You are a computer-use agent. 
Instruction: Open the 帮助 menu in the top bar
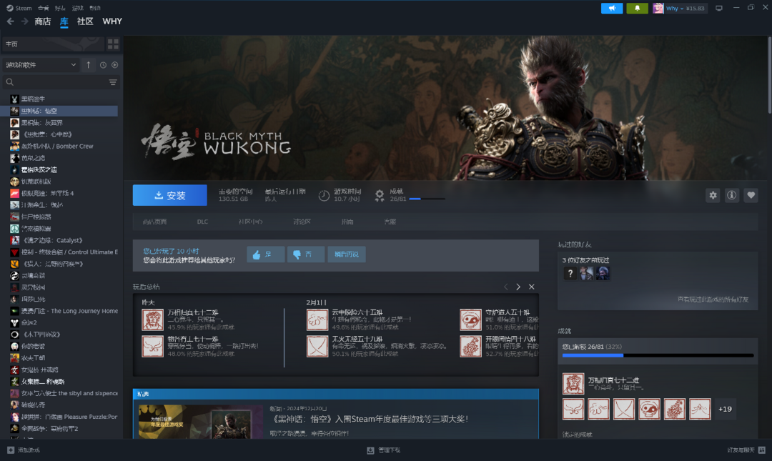[x=95, y=8]
